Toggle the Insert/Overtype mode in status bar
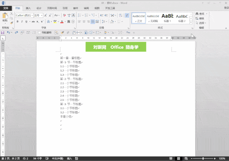The width and height of the screenshot is (229, 161). (x=69, y=158)
